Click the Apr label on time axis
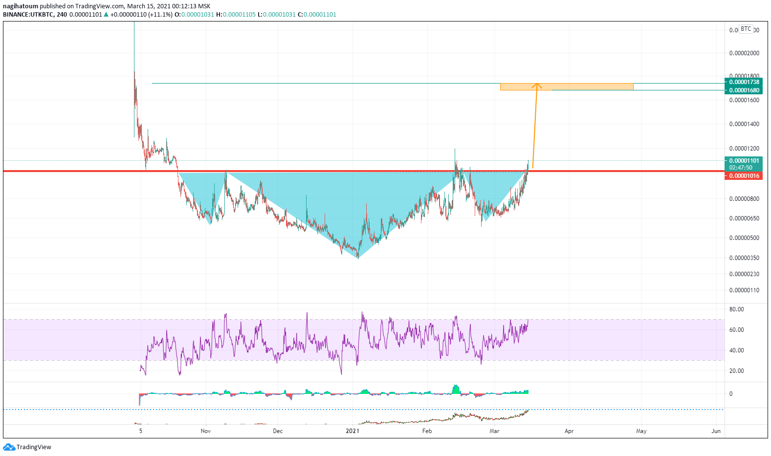This screenshot has height=456, width=771. (569, 431)
